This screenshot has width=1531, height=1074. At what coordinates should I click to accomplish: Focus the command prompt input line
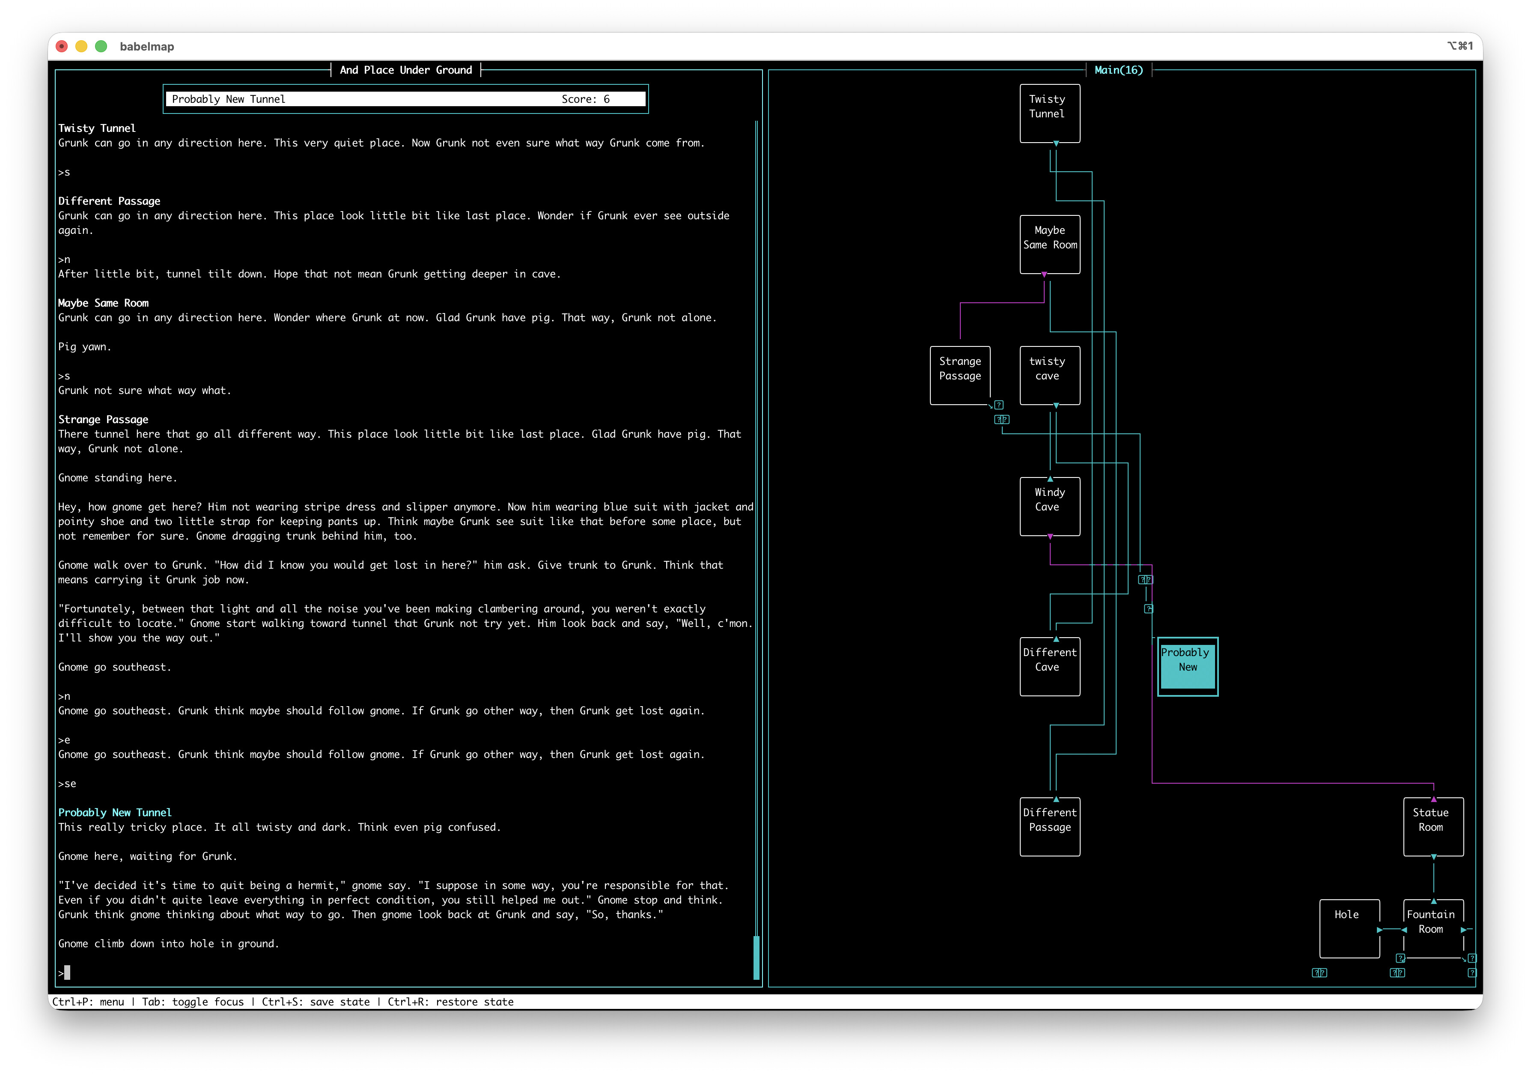[x=405, y=973]
